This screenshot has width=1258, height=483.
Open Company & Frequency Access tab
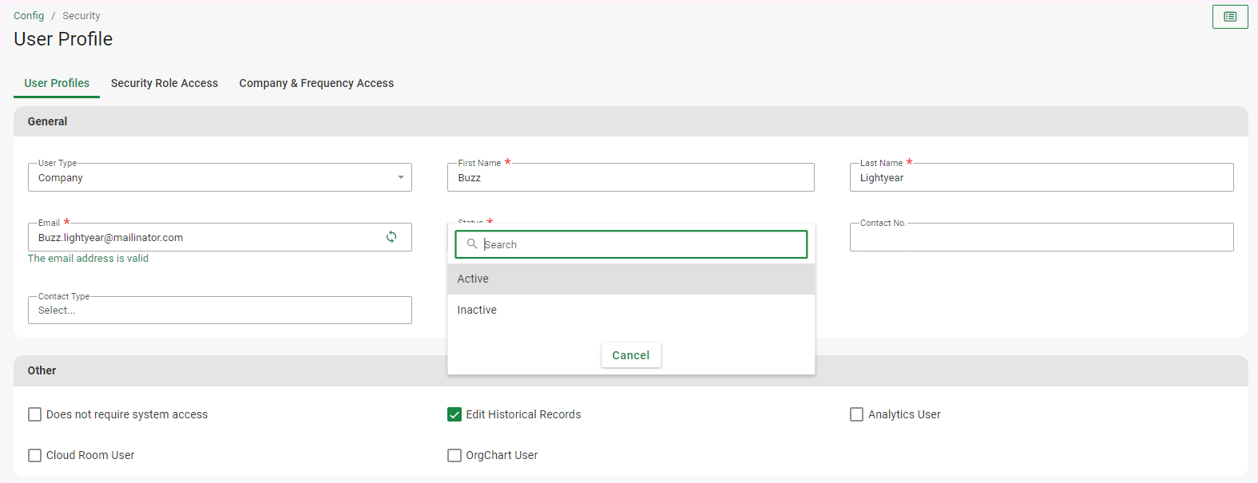[316, 83]
